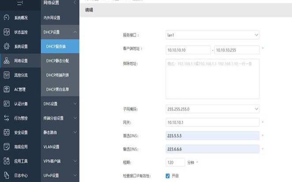292x182 pixels.
Task: Click the 系统概况 dashboard gauge icon
Action: pyautogui.click(x=7, y=18)
